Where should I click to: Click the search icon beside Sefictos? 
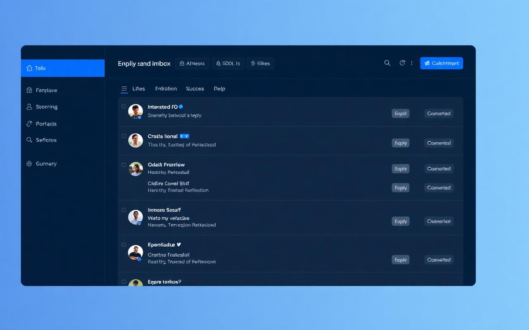(x=29, y=140)
